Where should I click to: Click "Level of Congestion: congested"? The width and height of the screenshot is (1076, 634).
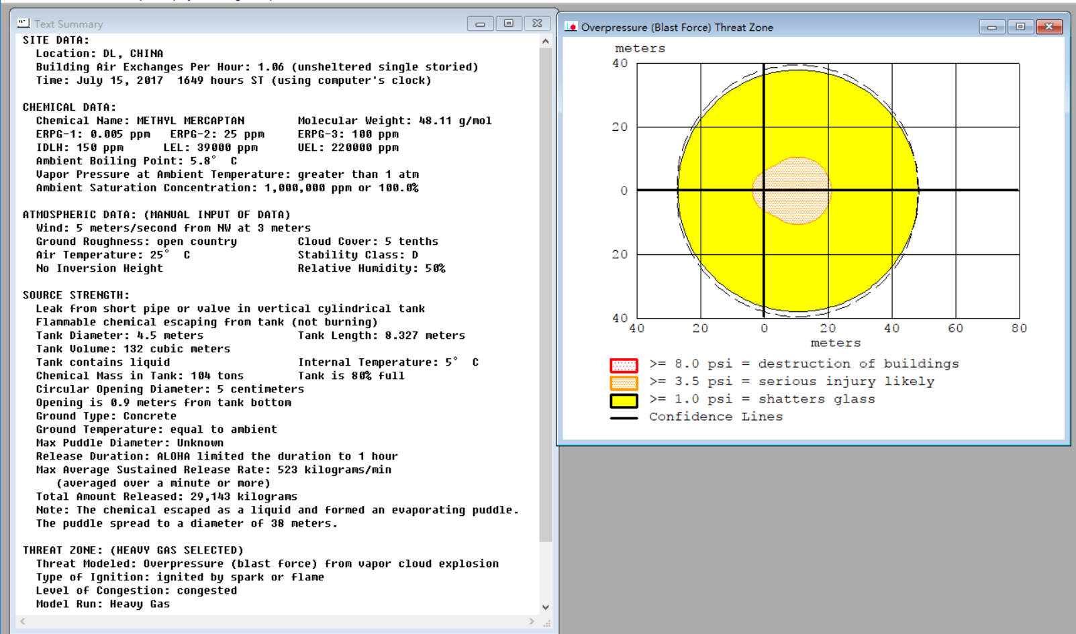pyautogui.click(x=136, y=590)
